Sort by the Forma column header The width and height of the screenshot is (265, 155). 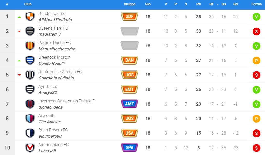tap(256, 4)
